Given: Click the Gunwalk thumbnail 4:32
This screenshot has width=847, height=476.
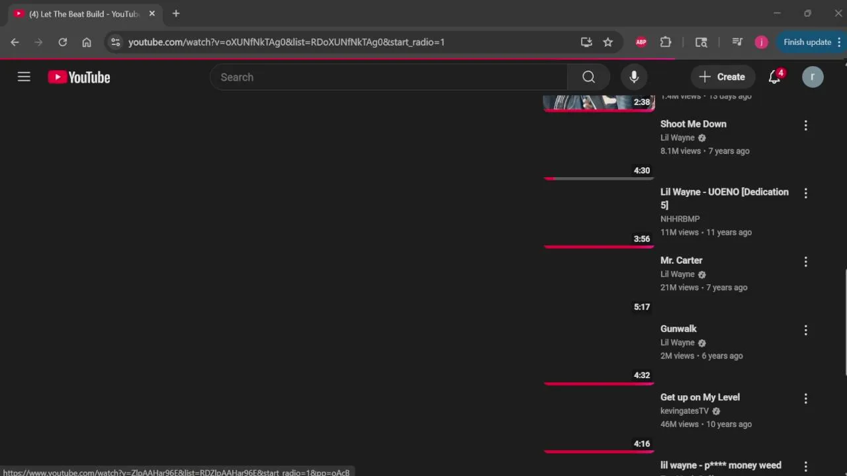Looking at the screenshot, I should pyautogui.click(x=599, y=354).
